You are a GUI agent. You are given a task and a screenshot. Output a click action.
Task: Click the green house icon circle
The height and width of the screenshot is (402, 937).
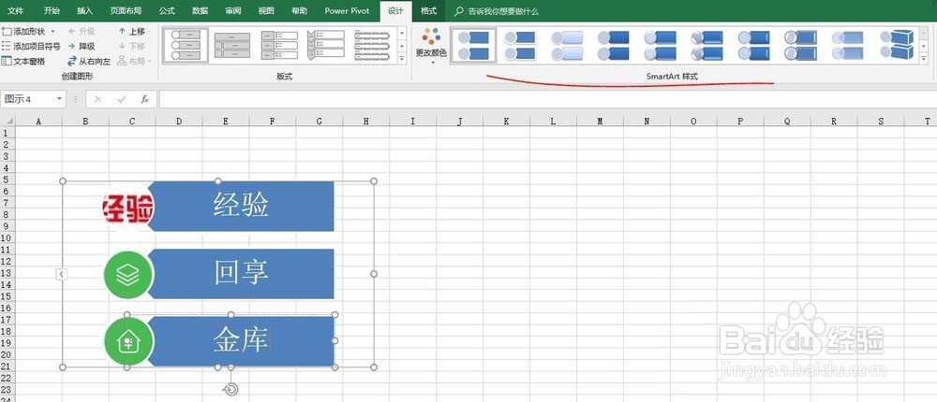[128, 342]
